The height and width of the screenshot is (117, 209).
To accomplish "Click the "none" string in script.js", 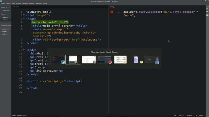I will coord(128,15).
